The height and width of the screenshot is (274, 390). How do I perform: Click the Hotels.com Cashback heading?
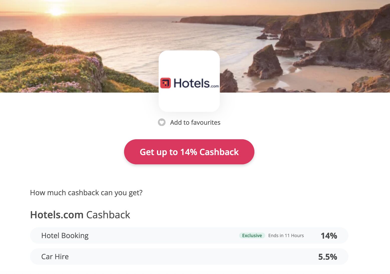click(x=80, y=215)
